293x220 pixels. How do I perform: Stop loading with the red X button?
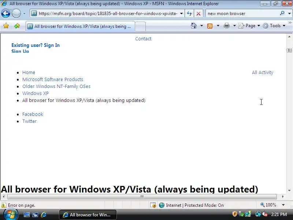point(199,14)
